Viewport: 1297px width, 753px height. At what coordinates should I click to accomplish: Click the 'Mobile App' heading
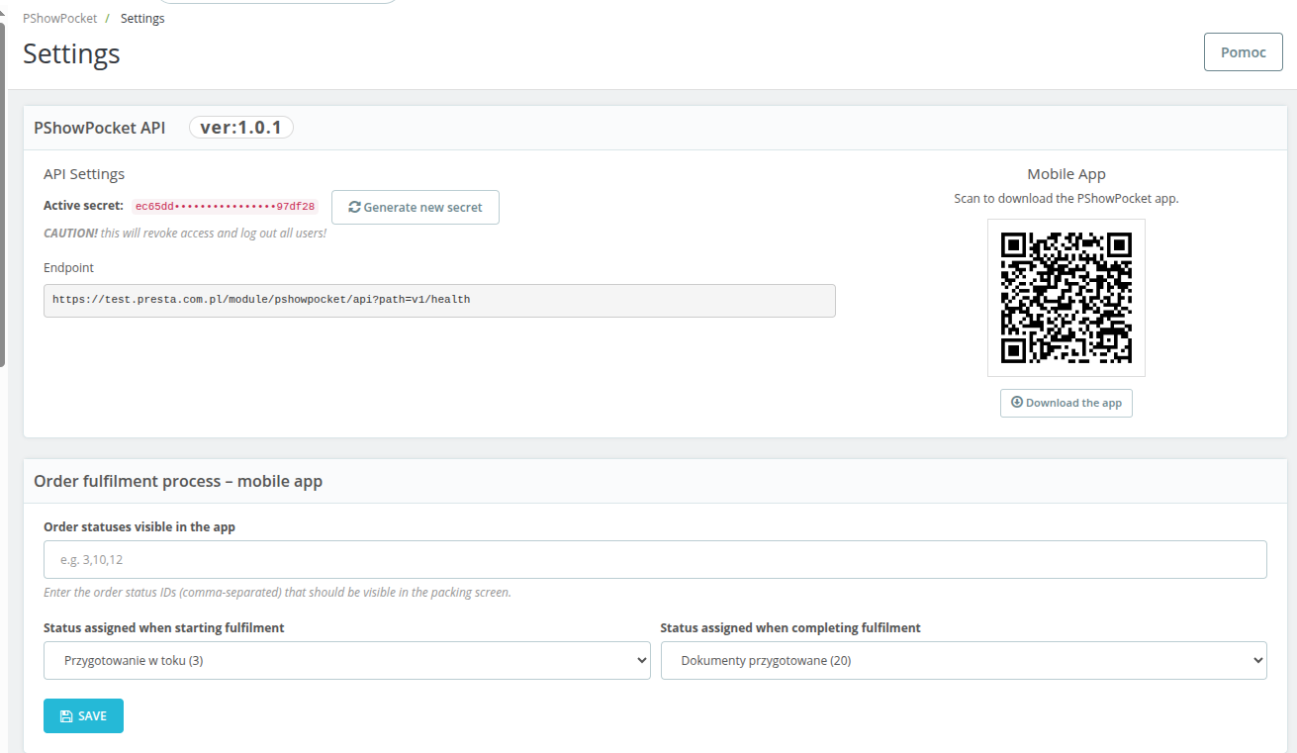tap(1066, 174)
